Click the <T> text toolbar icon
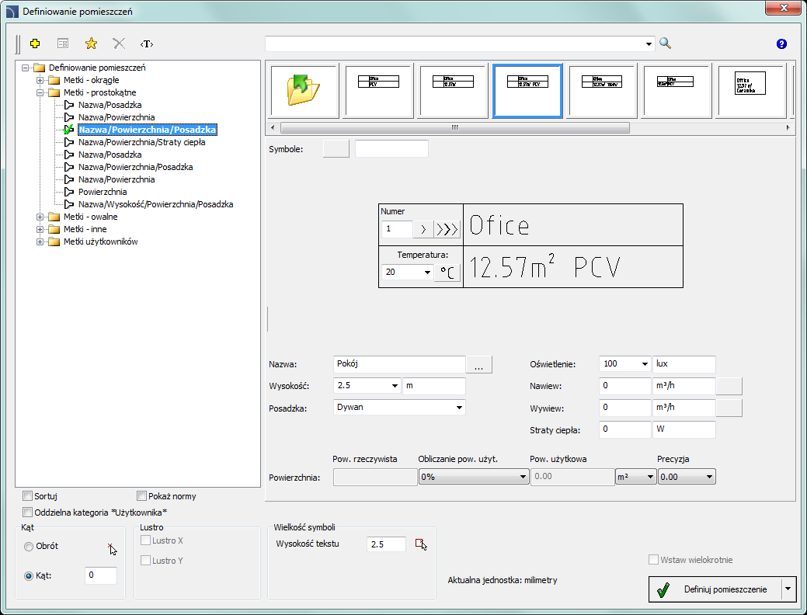Screen dimensions: 807x615 click(x=147, y=44)
